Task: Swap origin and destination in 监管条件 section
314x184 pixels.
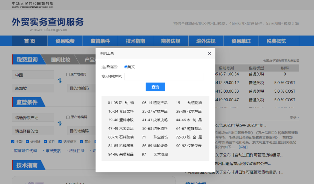Action: click(x=60, y=123)
